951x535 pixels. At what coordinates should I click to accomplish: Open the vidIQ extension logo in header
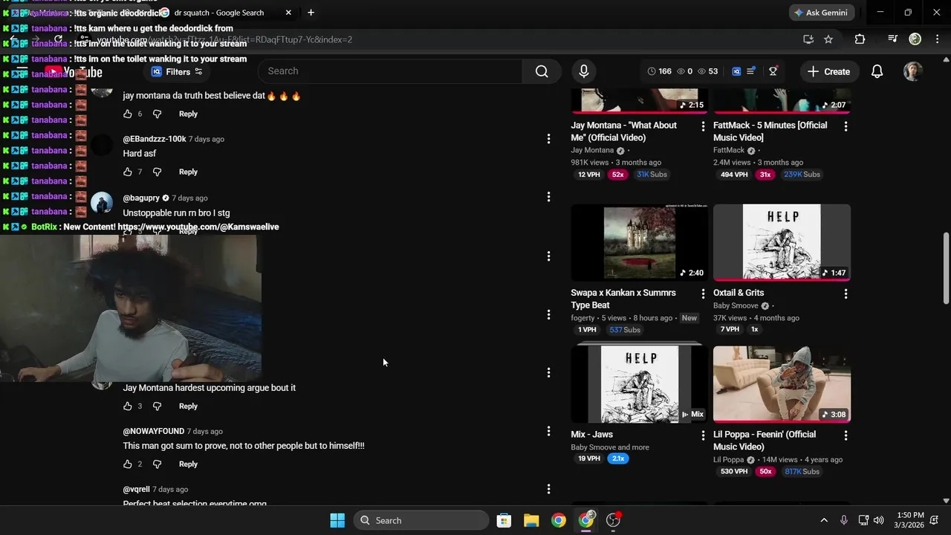point(736,71)
